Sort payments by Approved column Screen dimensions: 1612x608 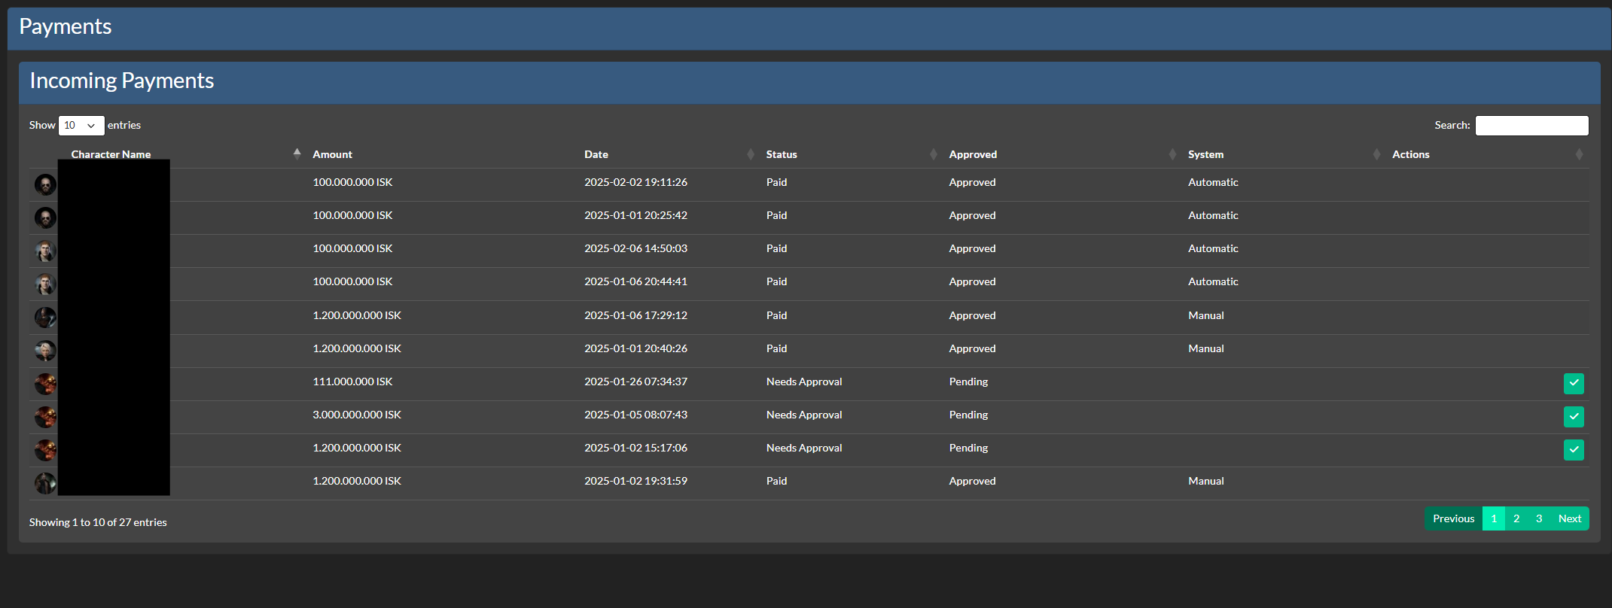[973, 154]
